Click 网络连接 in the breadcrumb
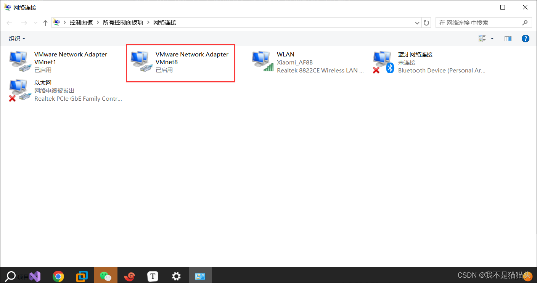The height and width of the screenshot is (283, 537). [x=165, y=23]
